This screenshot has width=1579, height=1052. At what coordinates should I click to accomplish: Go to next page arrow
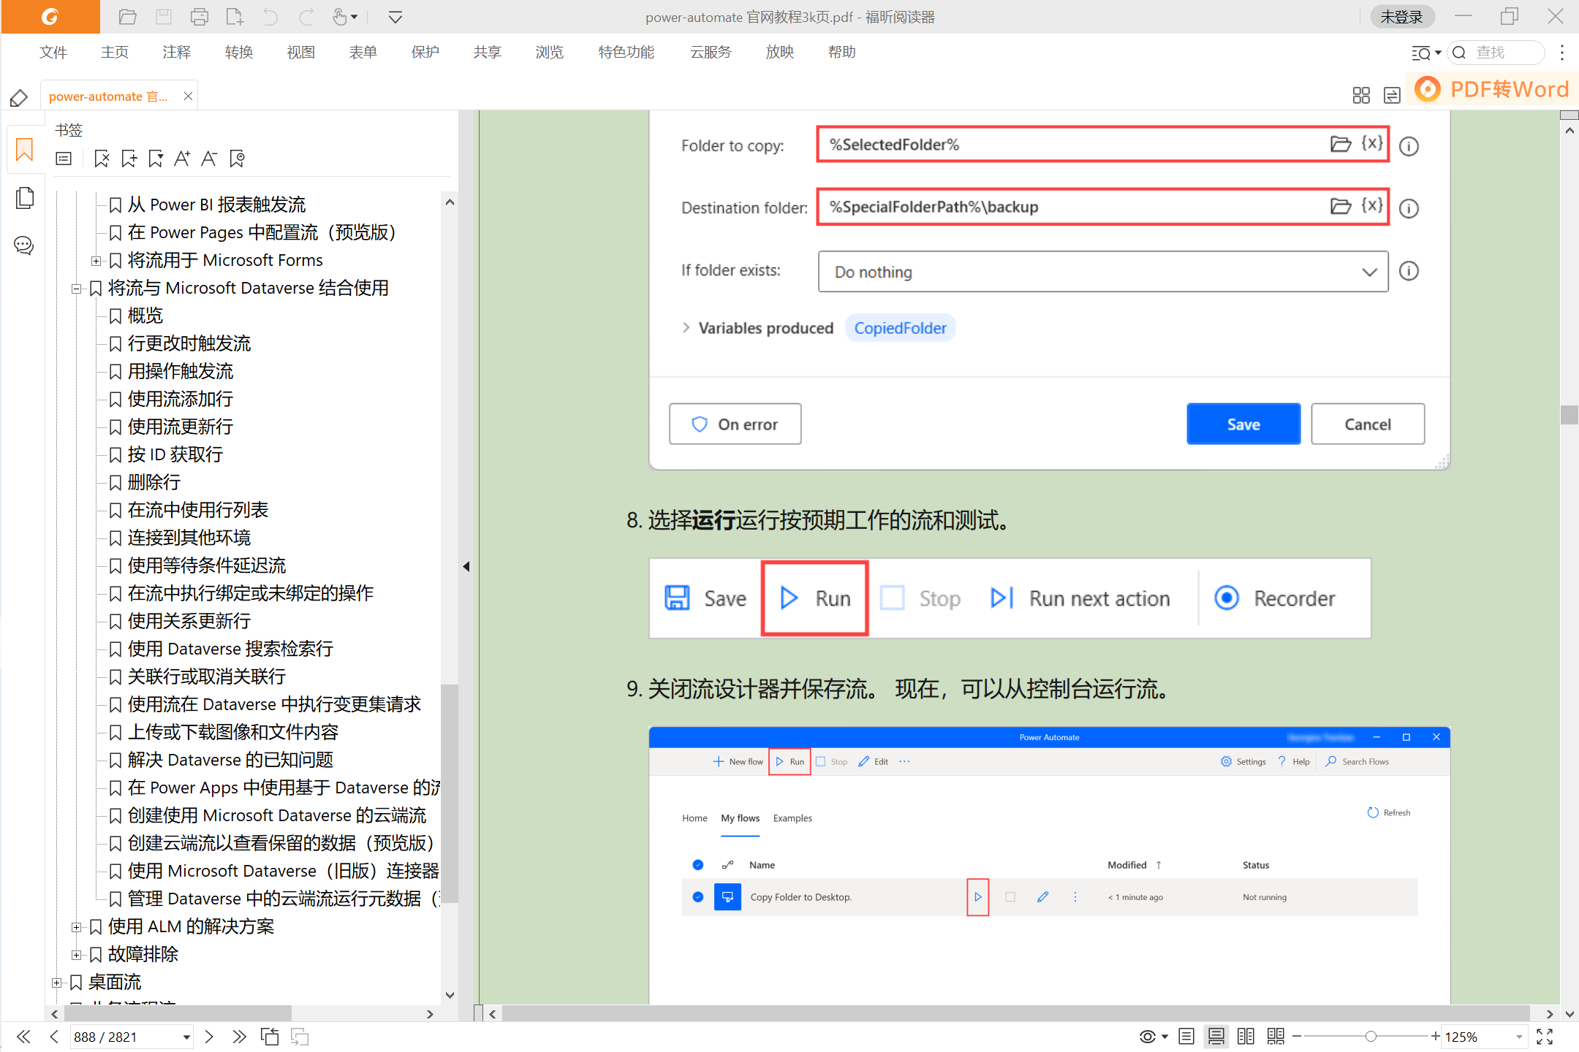209,1037
